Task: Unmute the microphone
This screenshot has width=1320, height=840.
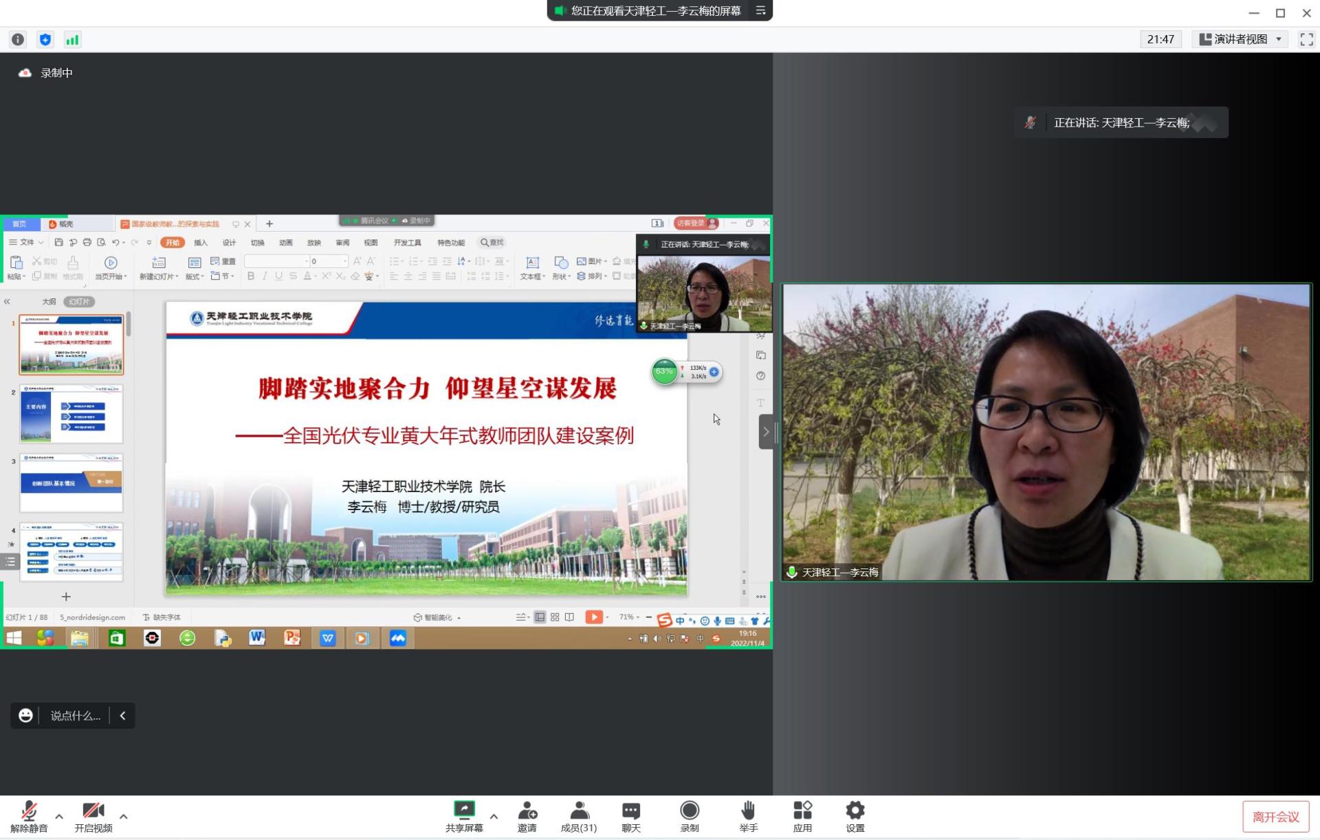Action: 29,811
